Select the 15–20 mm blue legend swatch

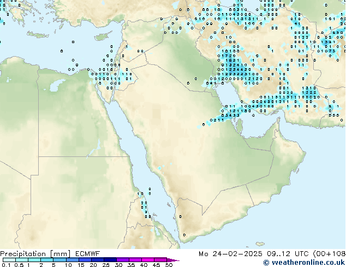85,260
